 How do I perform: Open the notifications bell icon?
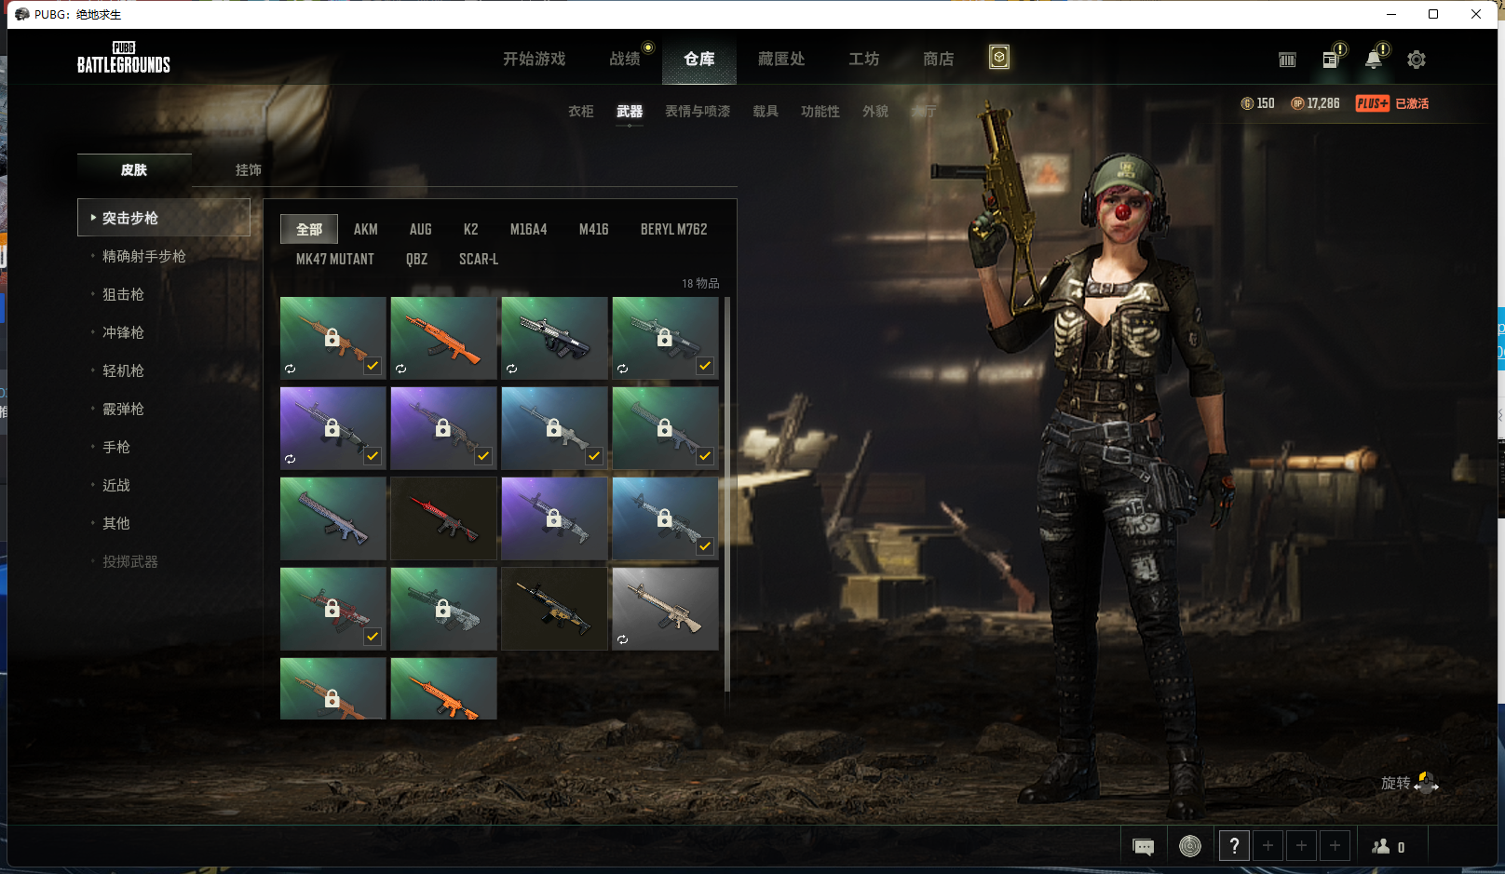click(x=1375, y=58)
